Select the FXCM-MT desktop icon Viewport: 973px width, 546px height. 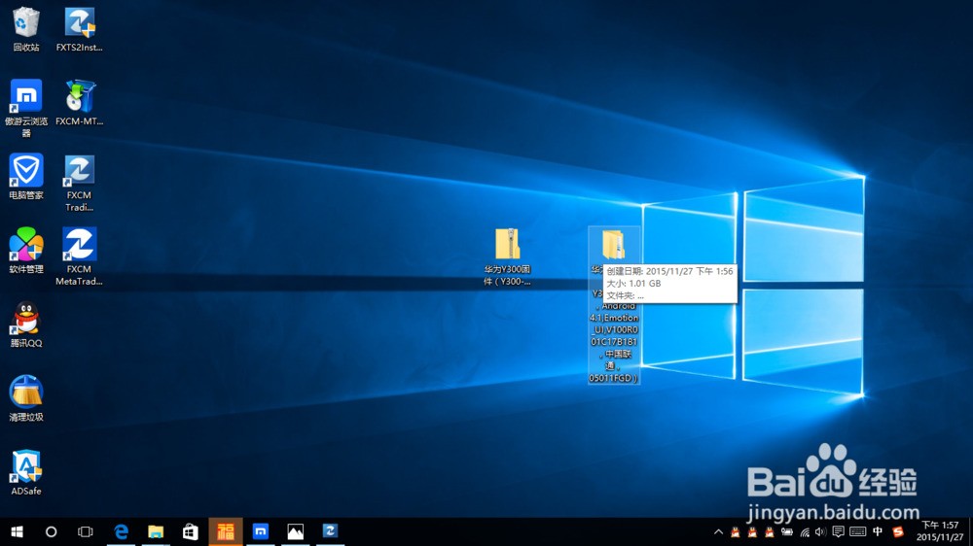(80, 103)
